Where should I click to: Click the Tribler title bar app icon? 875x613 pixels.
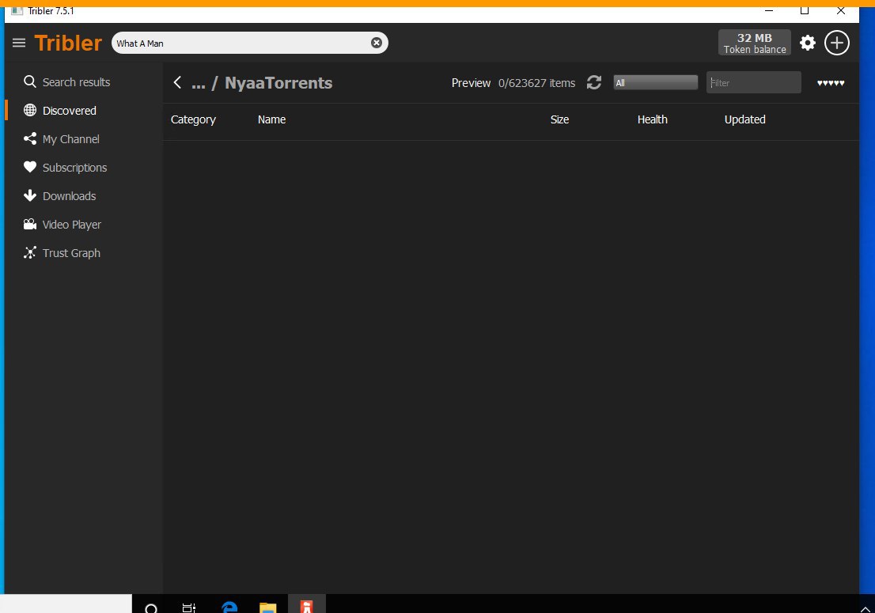(x=17, y=10)
